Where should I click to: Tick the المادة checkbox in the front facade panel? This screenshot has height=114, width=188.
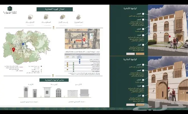143,35
